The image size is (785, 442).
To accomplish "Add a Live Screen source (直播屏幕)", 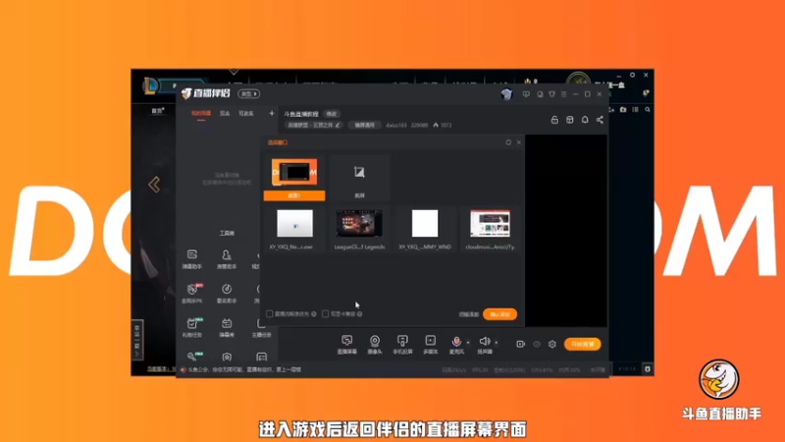I will tap(347, 345).
